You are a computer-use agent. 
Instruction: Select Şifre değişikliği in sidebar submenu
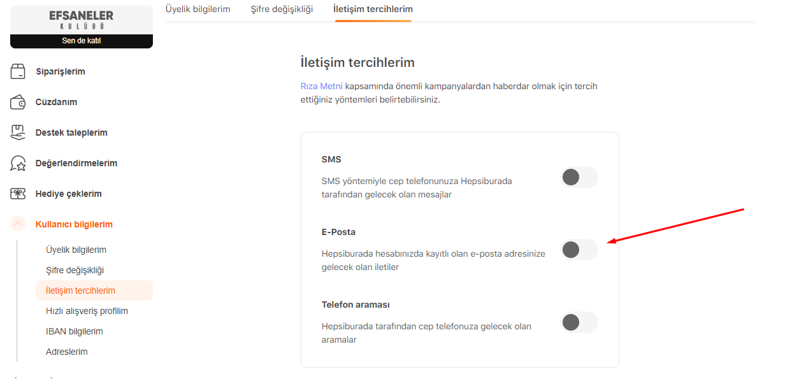pos(75,270)
